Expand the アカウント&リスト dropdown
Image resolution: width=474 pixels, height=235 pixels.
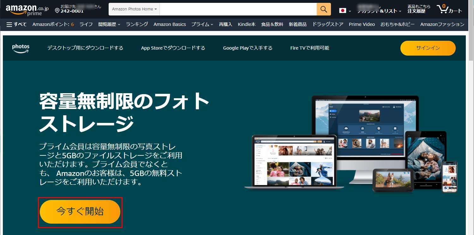click(x=379, y=11)
